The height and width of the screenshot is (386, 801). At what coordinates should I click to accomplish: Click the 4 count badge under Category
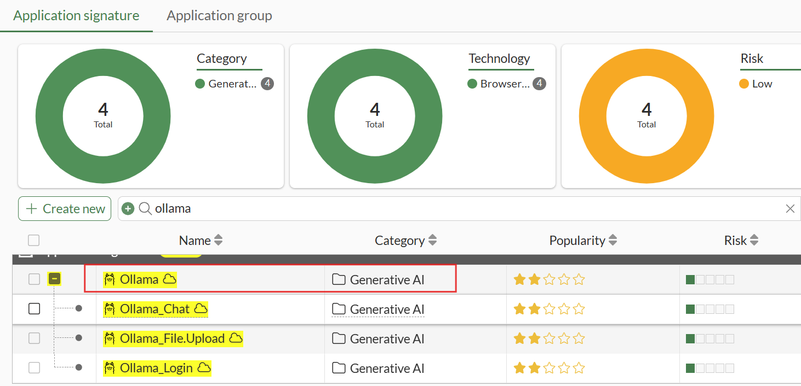click(267, 84)
